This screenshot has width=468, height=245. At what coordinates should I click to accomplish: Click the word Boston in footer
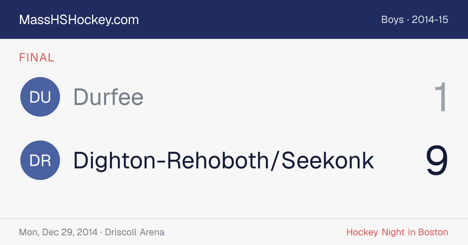tap(433, 232)
